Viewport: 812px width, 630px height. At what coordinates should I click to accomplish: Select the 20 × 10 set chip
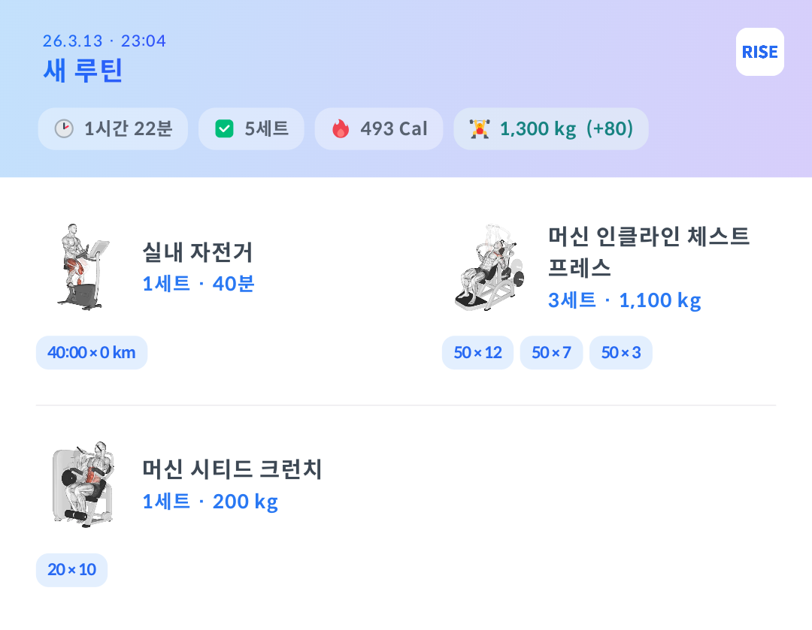coord(71,570)
